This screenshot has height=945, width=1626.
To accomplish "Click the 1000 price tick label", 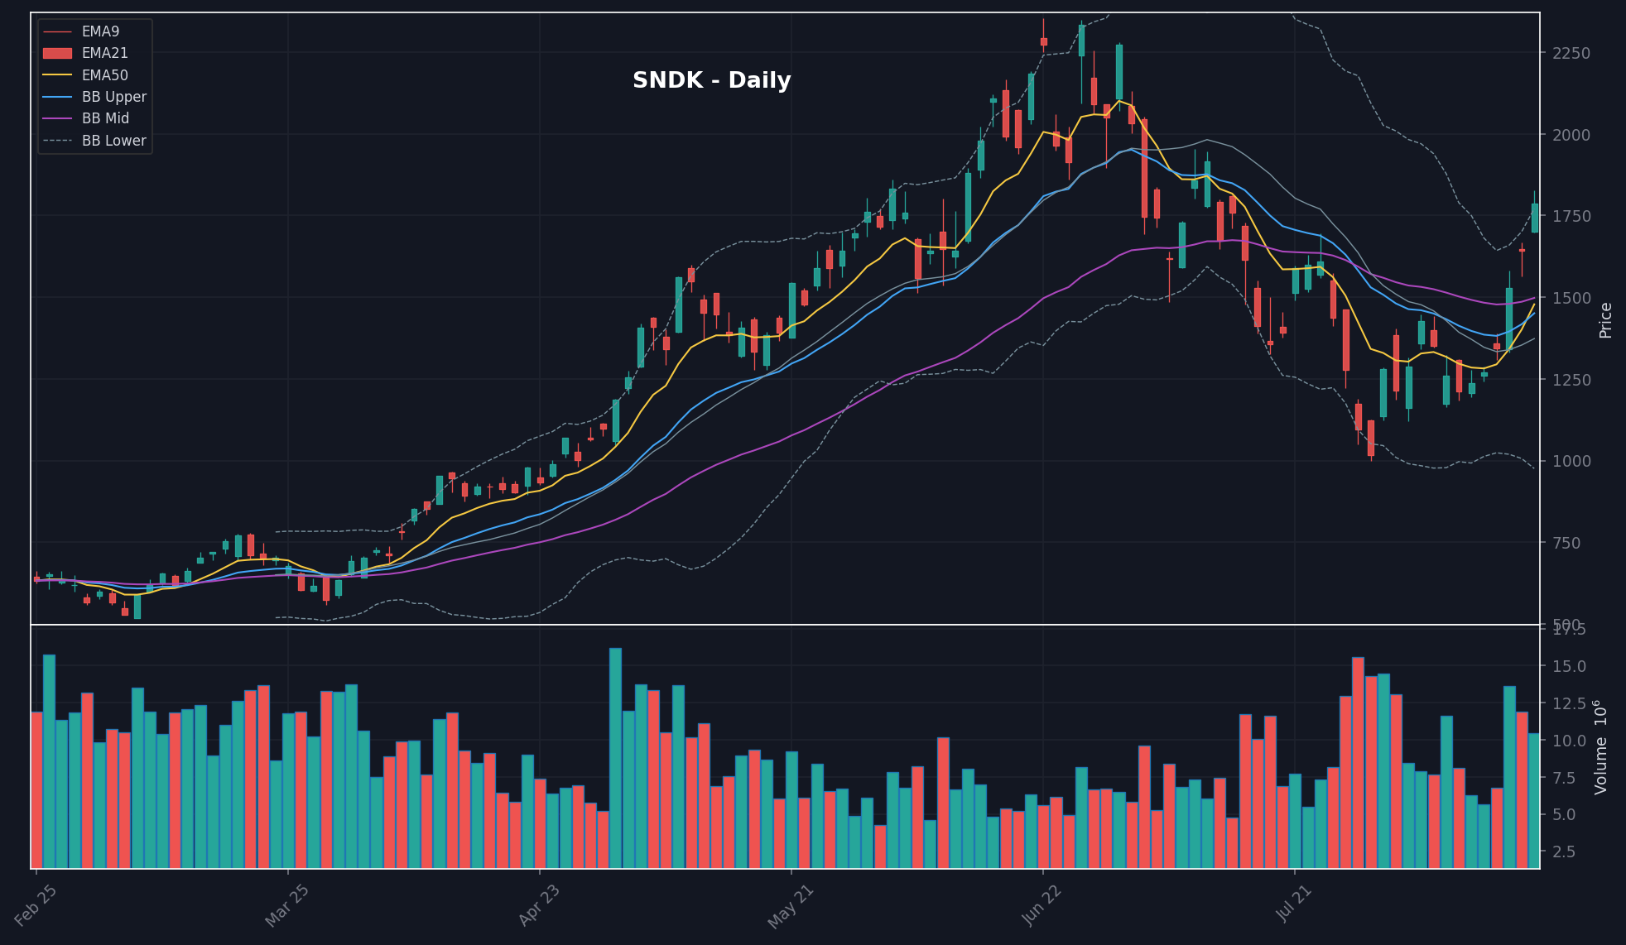I will 1571,461.
